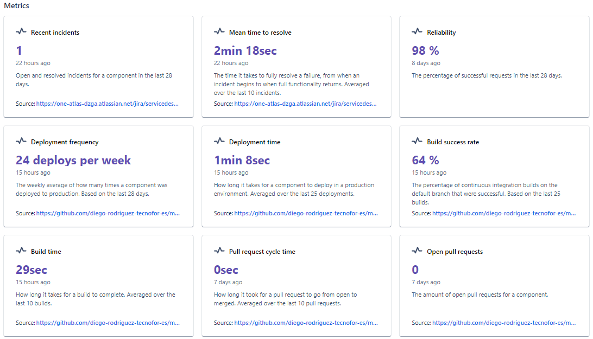Click the Reliability metric pulse icon
Viewport: 593px width, 339px height.
[x=417, y=32]
